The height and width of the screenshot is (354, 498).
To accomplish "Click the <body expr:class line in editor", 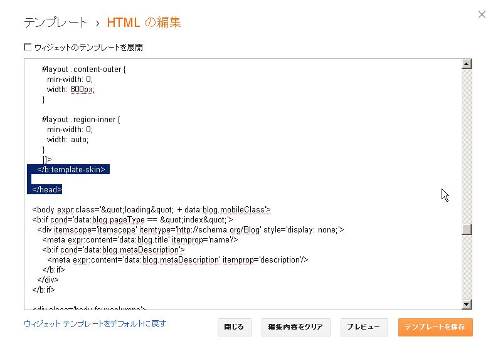I will coord(151,210).
